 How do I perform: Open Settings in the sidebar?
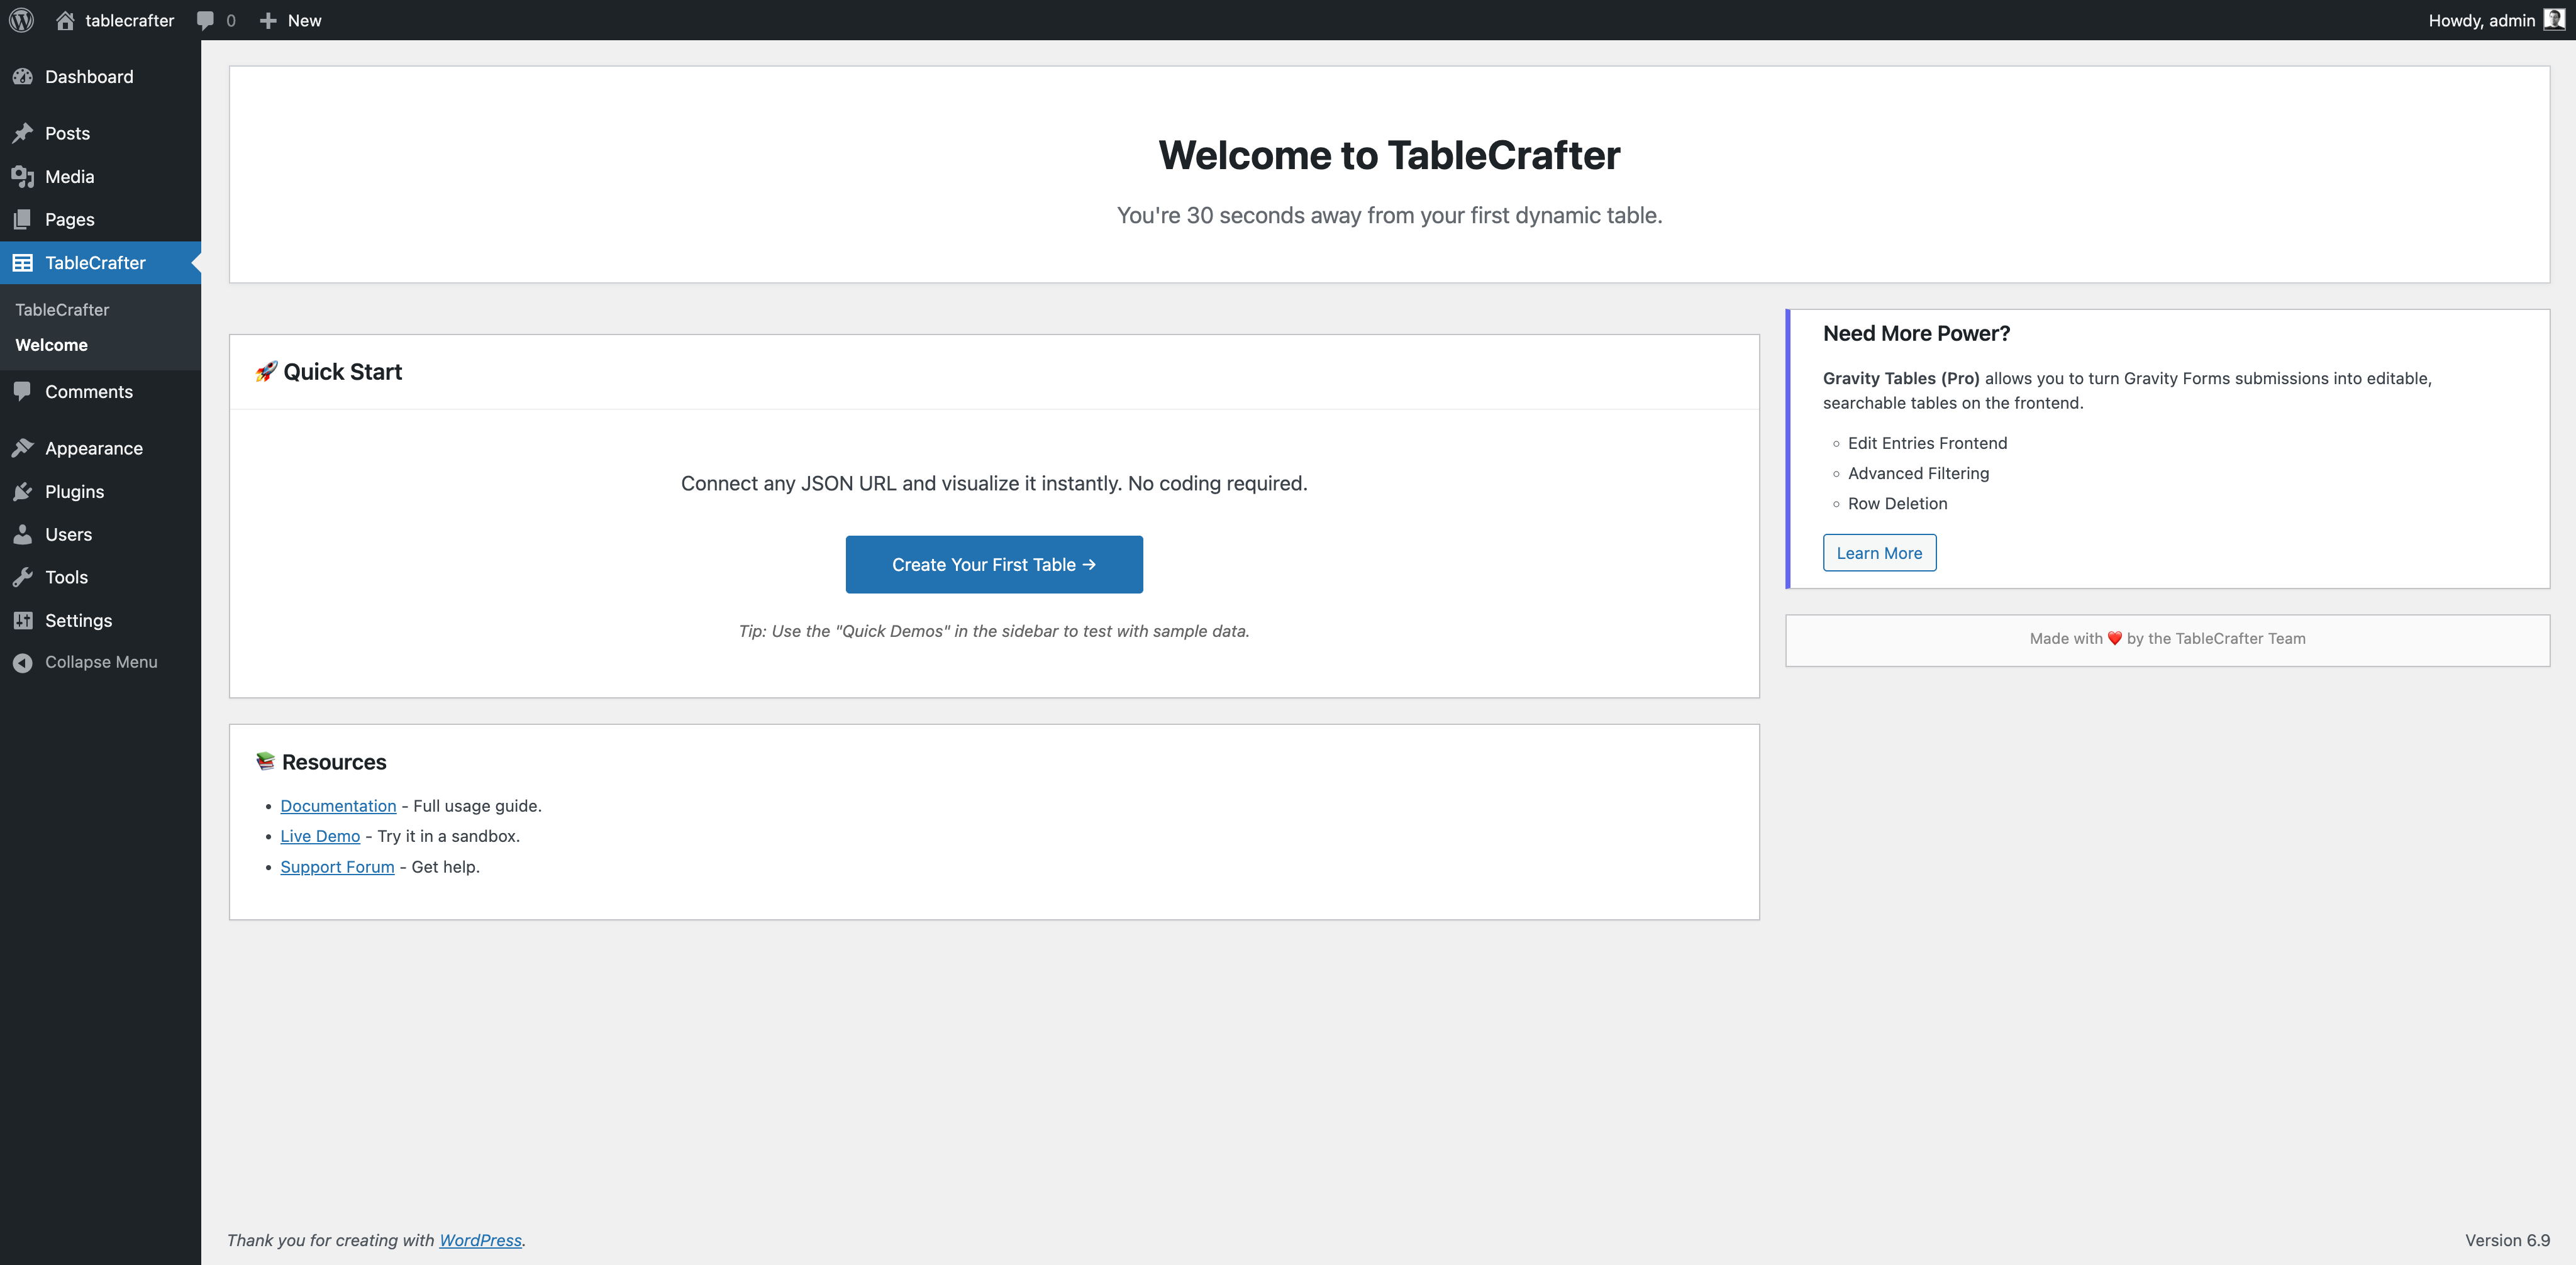[78, 620]
